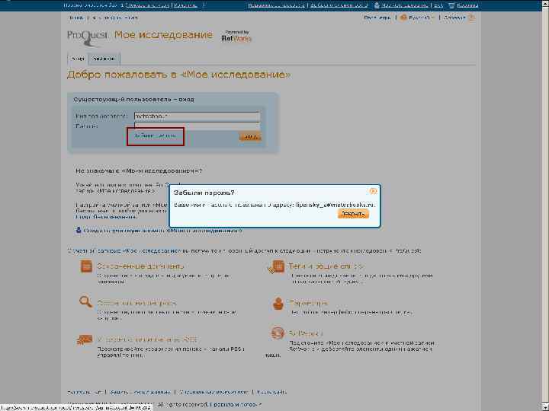
Task: Click the orange Закрыть button in popup
Action: 353,214
